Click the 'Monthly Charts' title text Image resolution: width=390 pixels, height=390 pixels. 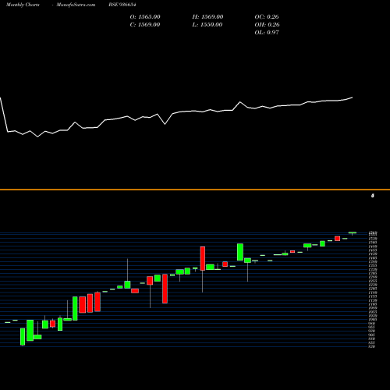23,5
